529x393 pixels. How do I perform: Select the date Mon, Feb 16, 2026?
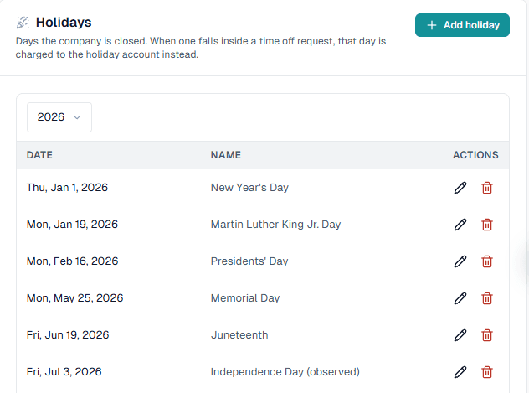[72, 261]
